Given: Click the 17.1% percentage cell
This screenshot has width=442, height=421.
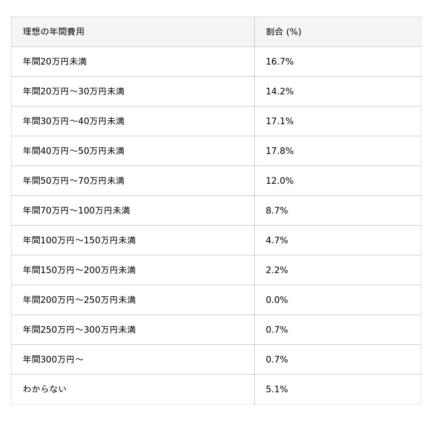Looking at the screenshot, I should pyautogui.click(x=280, y=121).
